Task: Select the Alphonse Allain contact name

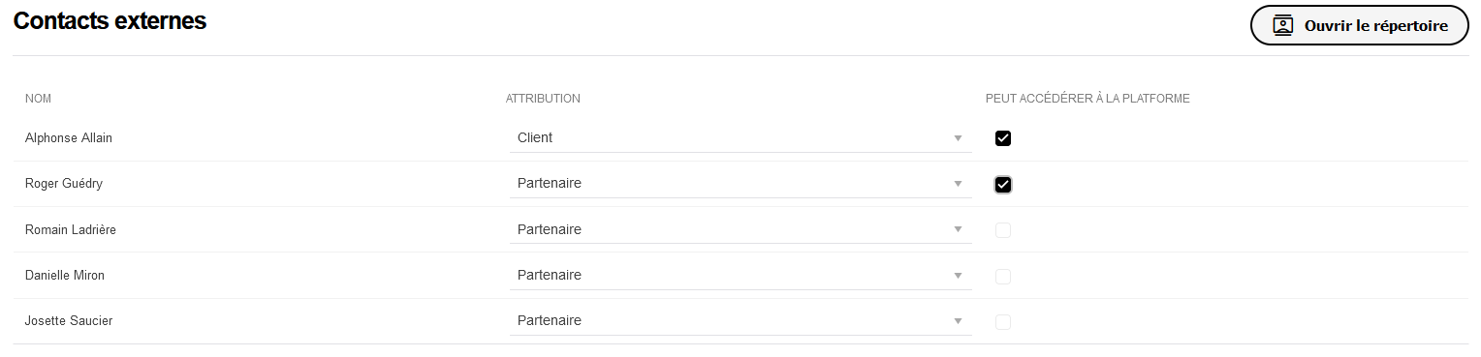Action: tap(69, 138)
